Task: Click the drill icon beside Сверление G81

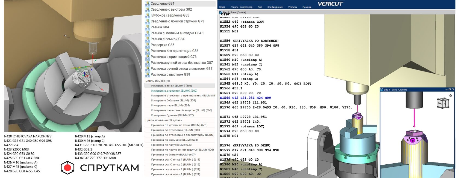Action: [x=148, y=4]
